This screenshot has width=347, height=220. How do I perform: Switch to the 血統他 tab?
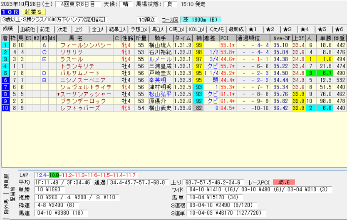coord(27,29)
